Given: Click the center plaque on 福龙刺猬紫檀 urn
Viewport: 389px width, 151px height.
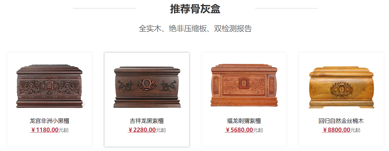Looking at the screenshot, I should tap(244, 83).
